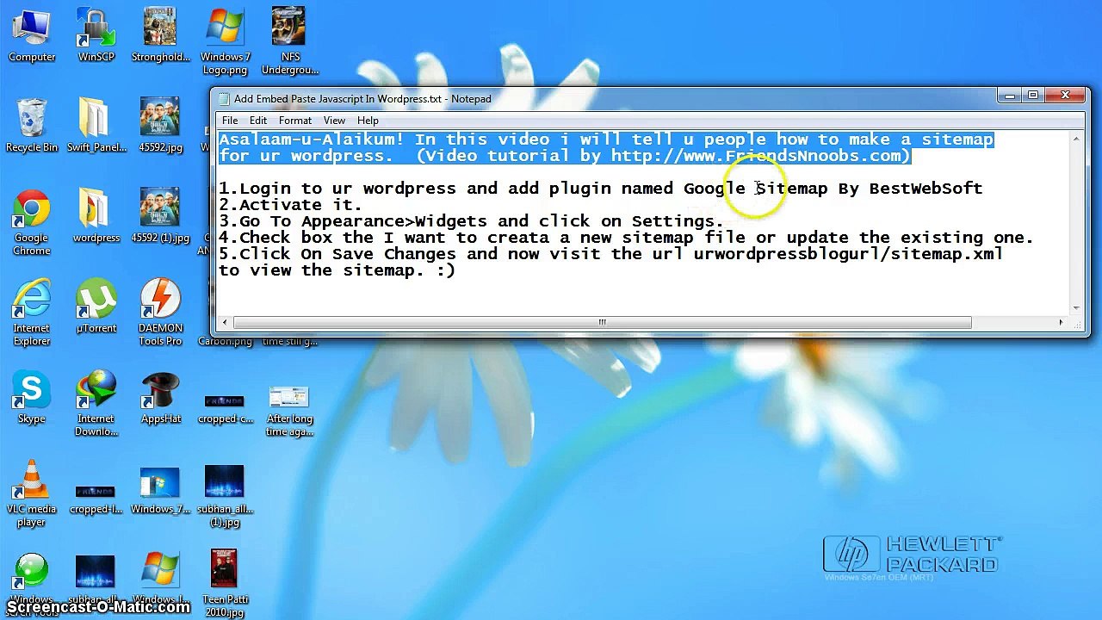Click the text line '2.Activate it.'
Screen dimensions: 1102x620
coord(290,205)
